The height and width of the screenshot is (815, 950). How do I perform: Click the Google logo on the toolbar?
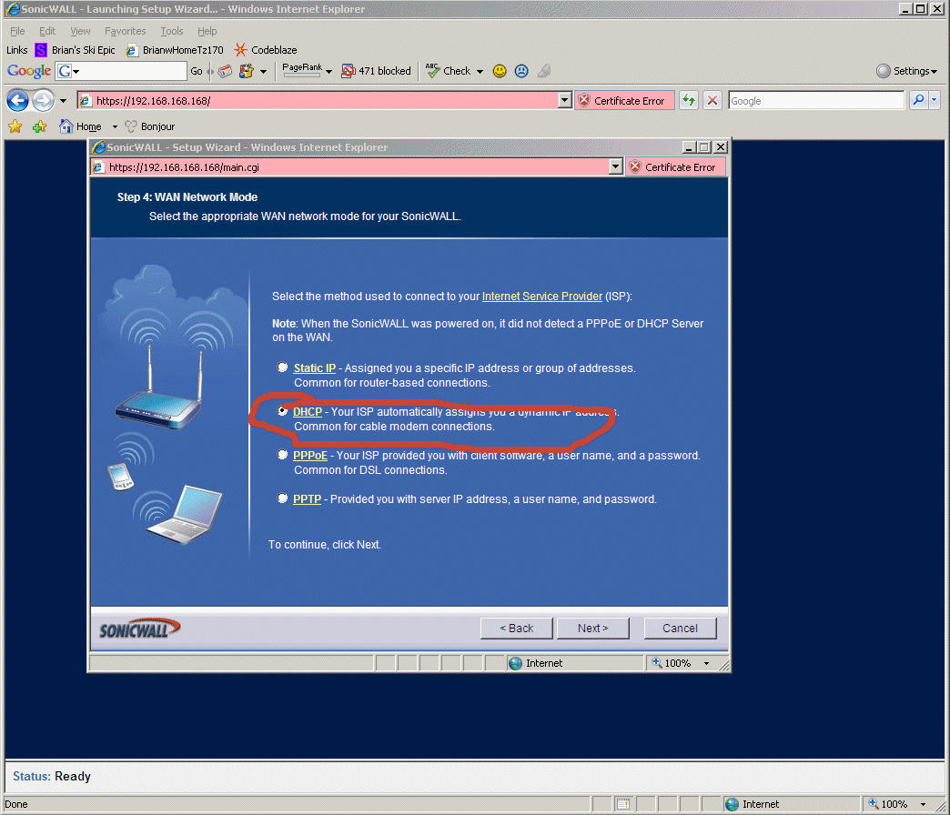click(x=29, y=71)
